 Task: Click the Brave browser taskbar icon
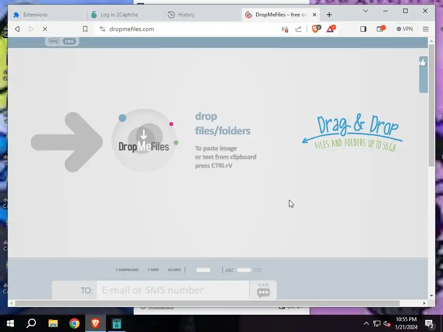click(x=96, y=323)
